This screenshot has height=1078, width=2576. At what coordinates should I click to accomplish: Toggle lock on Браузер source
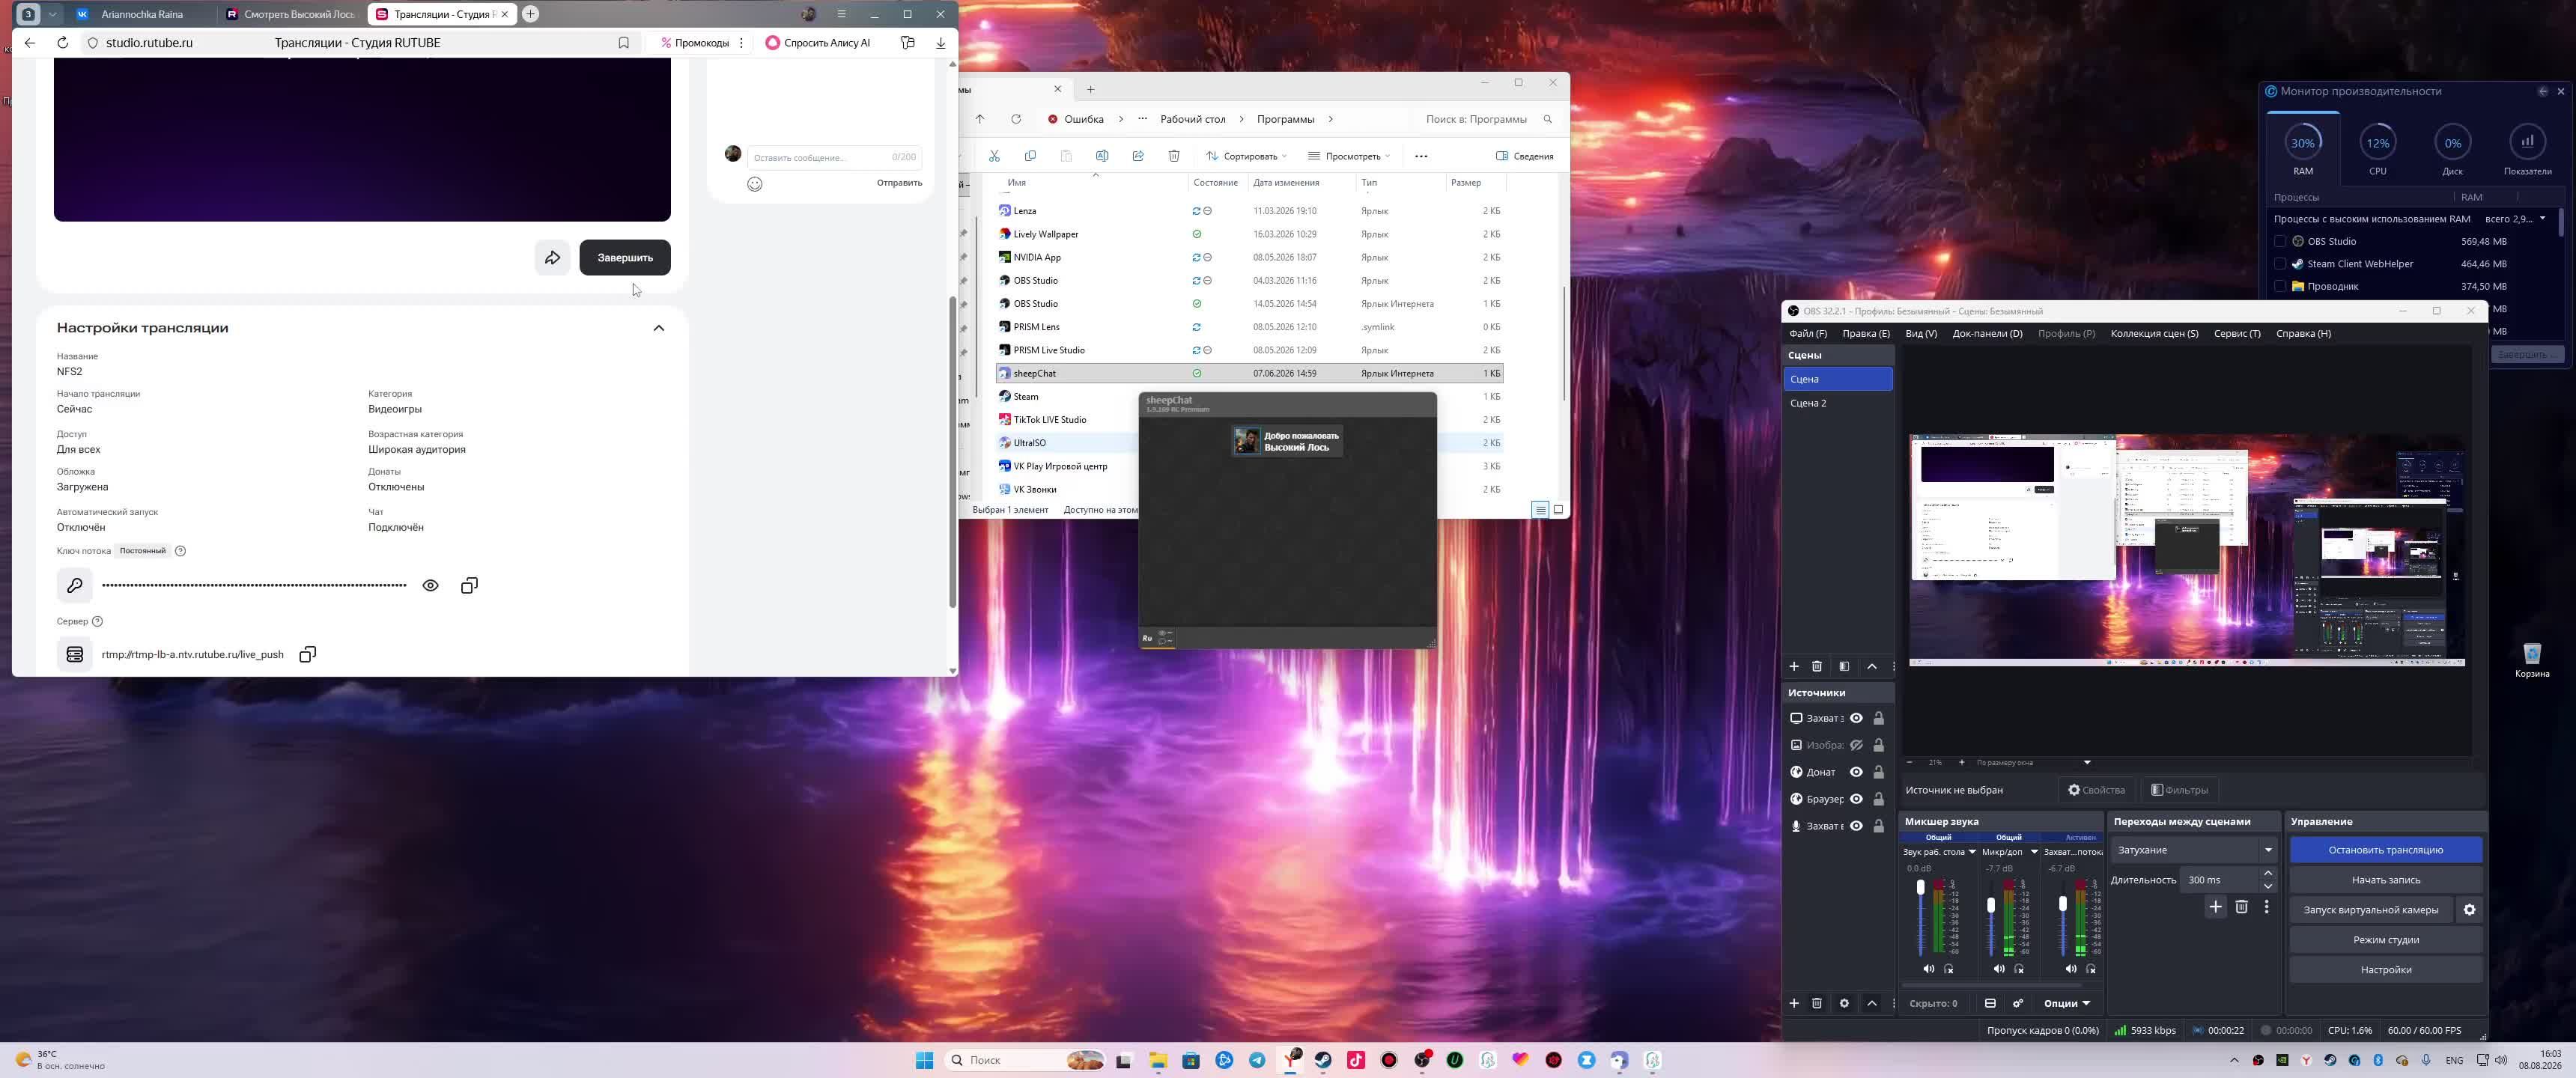pos(1879,799)
